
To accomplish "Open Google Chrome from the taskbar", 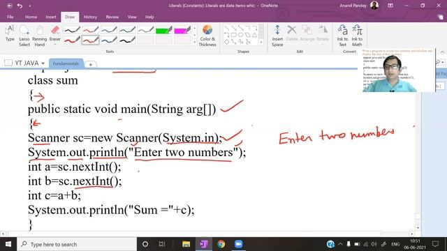I will [221, 244].
